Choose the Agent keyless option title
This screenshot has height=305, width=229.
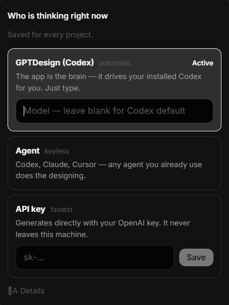point(28,151)
